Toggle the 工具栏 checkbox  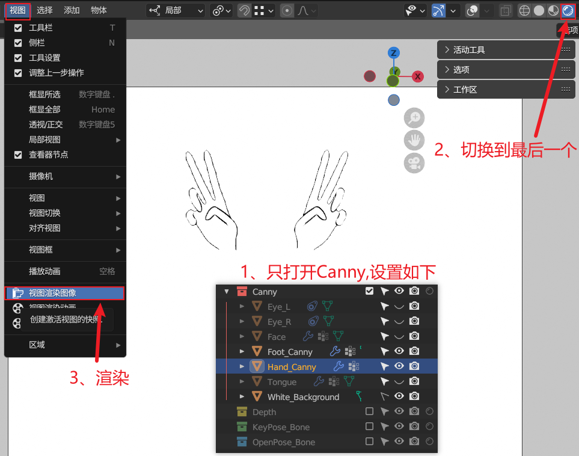coord(17,28)
